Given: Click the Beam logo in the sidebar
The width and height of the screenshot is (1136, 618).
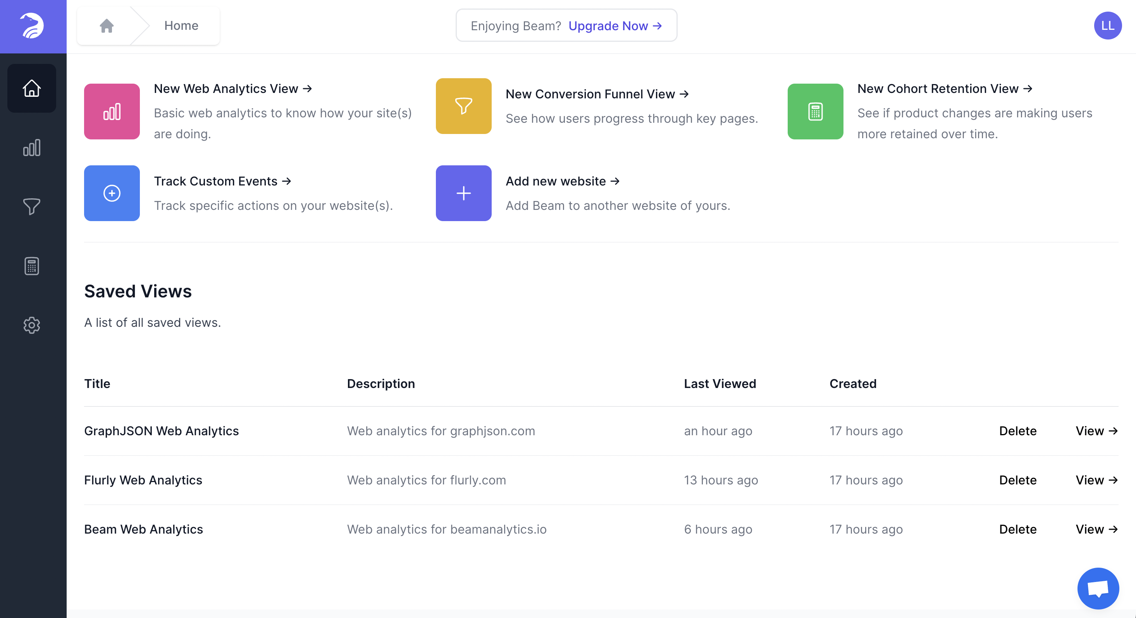Looking at the screenshot, I should 32,26.
